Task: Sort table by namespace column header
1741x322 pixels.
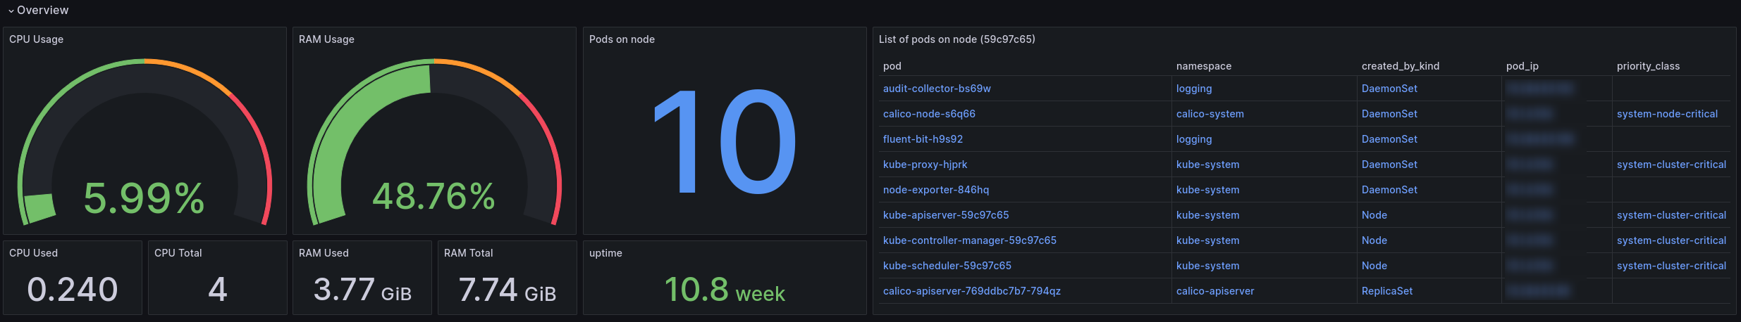Action: pos(1203,66)
